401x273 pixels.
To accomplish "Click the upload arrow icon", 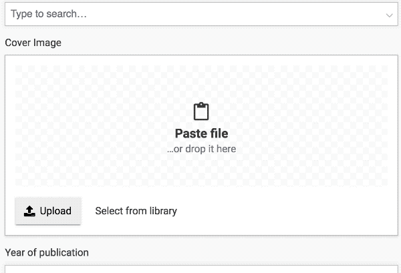I will 29,211.
